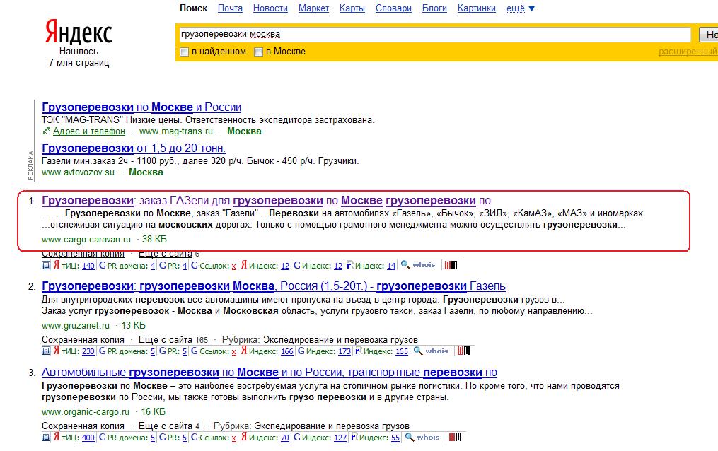
Task: Click the search submit button beside the query
Action: coord(708,35)
